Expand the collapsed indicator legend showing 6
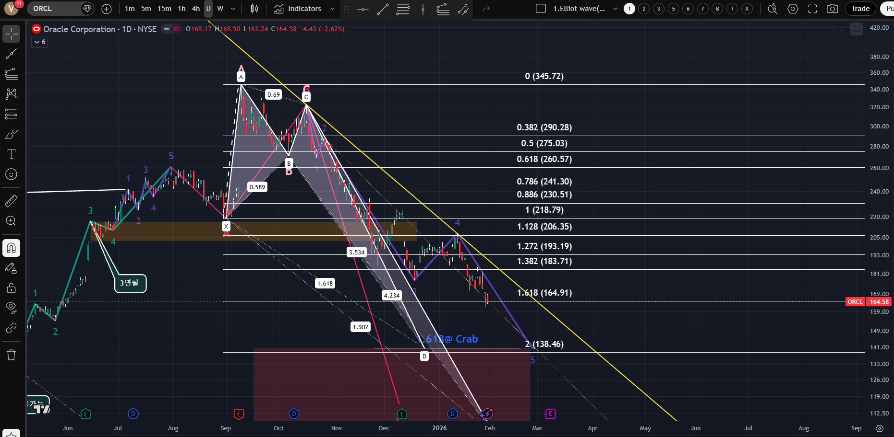The width and height of the screenshot is (894, 437). click(x=39, y=42)
